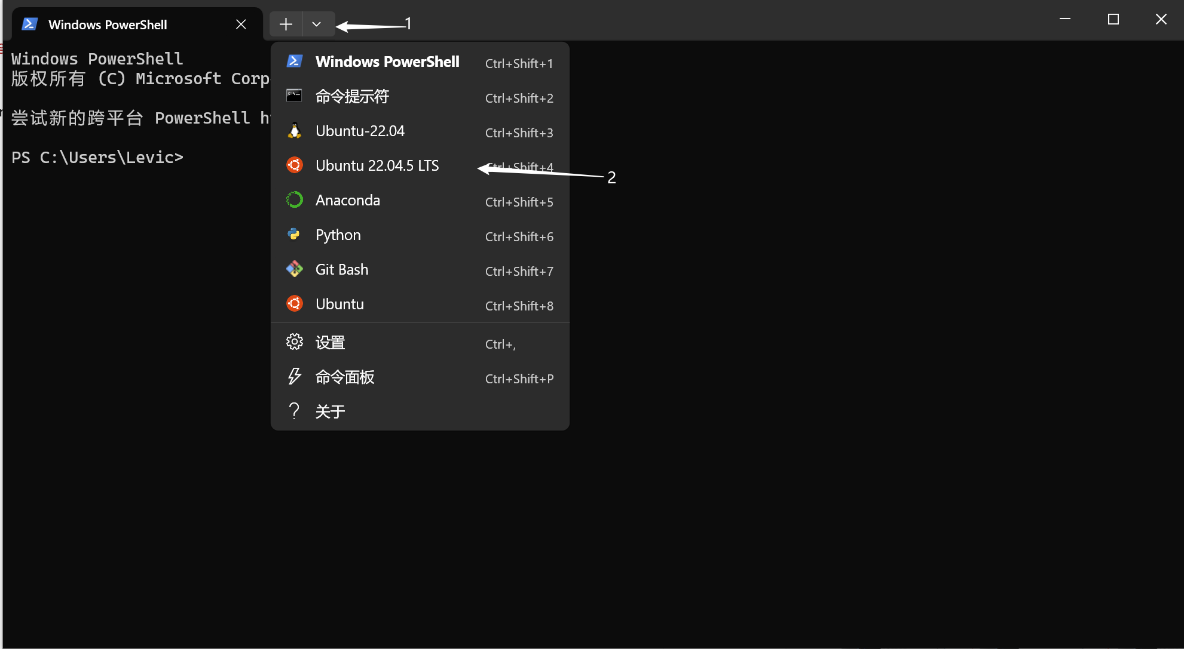Open the Git Bash profile
This screenshot has height=649, width=1184.
tap(420, 269)
